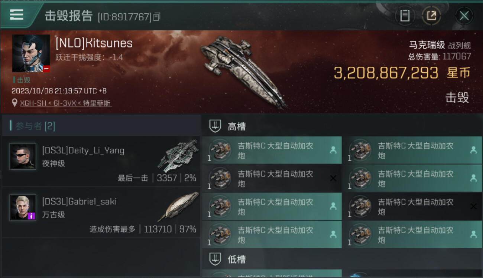Viewport: 483px width, 278px height.
Task: Click the Marauder ship image in banner
Action: click(x=244, y=72)
